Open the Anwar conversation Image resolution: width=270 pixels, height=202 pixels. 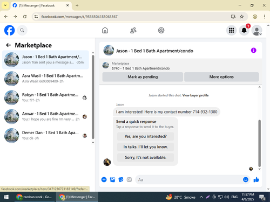[x=45, y=116]
